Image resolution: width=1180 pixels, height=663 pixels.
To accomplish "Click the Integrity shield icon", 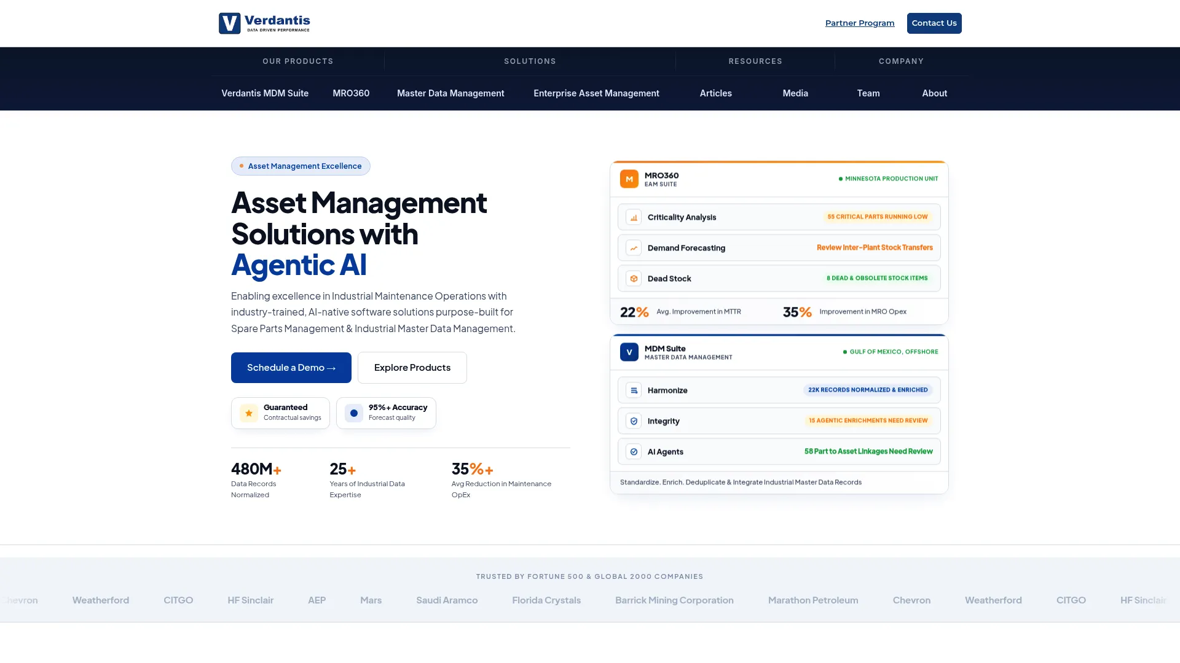I will coord(634,421).
